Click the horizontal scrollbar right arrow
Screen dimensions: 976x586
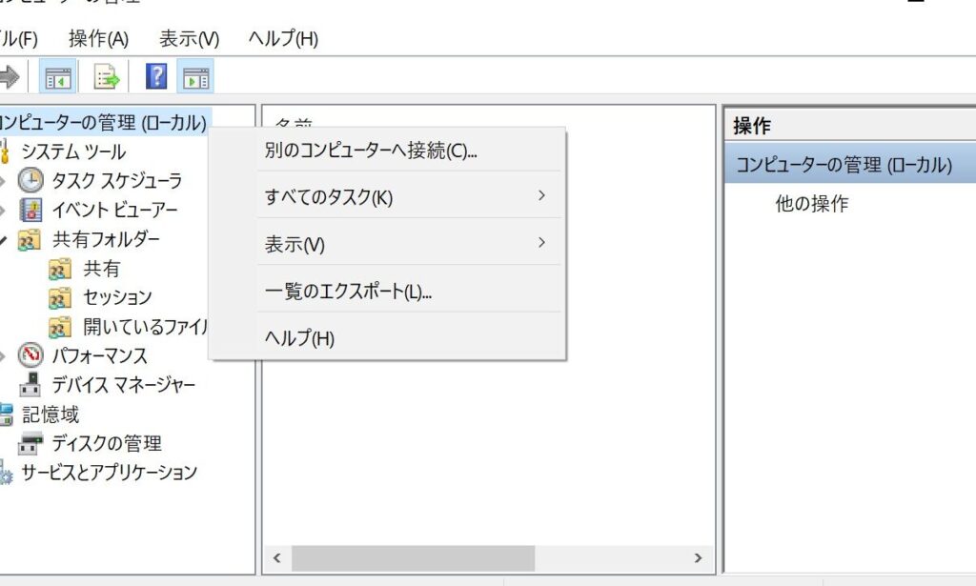coord(699,557)
